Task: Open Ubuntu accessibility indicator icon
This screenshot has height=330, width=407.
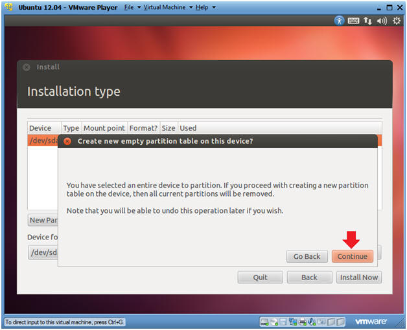Action: (x=339, y=21)
